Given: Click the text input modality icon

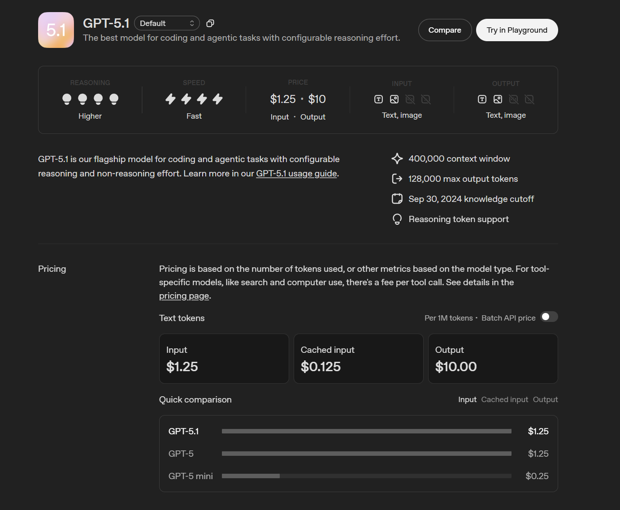Looking at the screenshot, I should coord(378,99).
